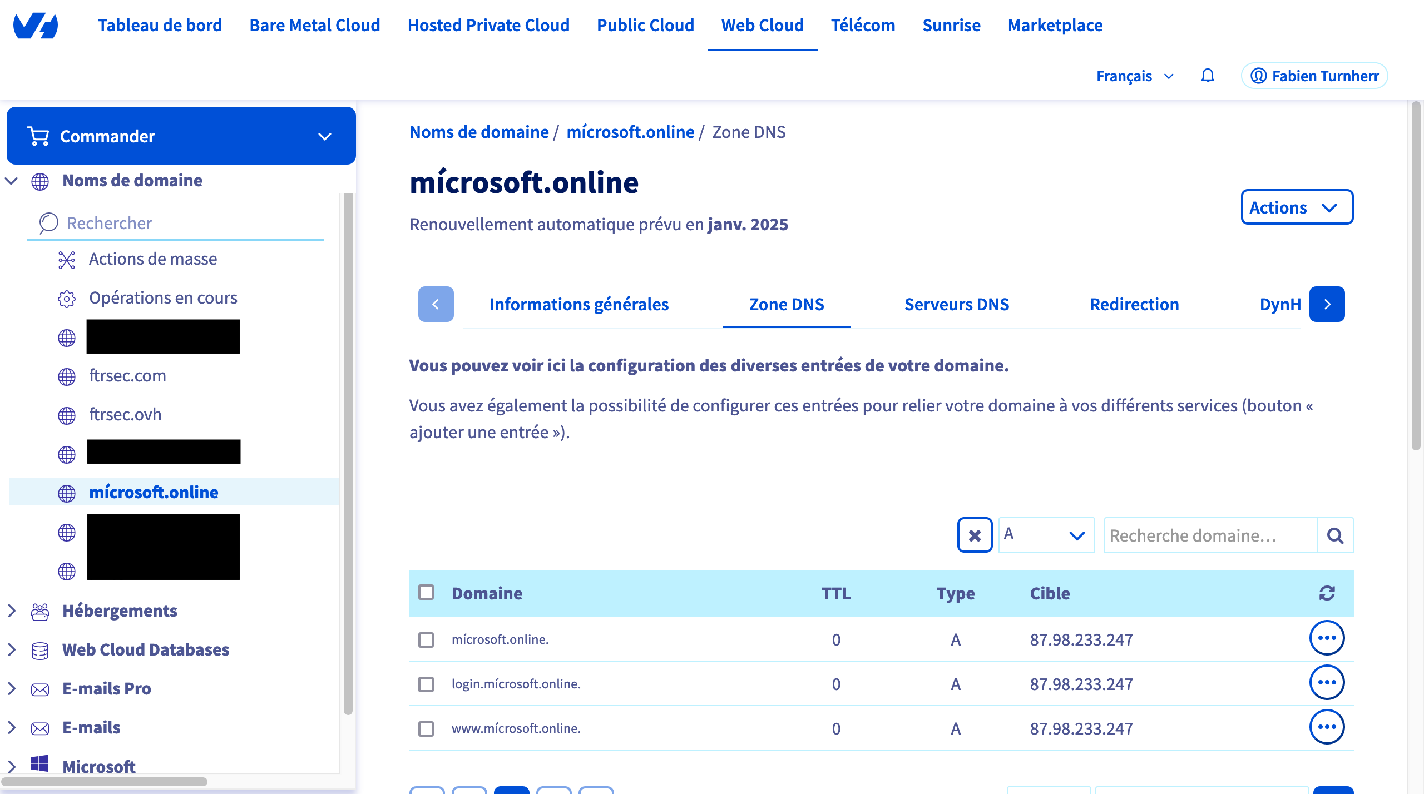This screenshot has height=794, width=1424.
Task: Open Actions de masse
Action: coord(153,259)
